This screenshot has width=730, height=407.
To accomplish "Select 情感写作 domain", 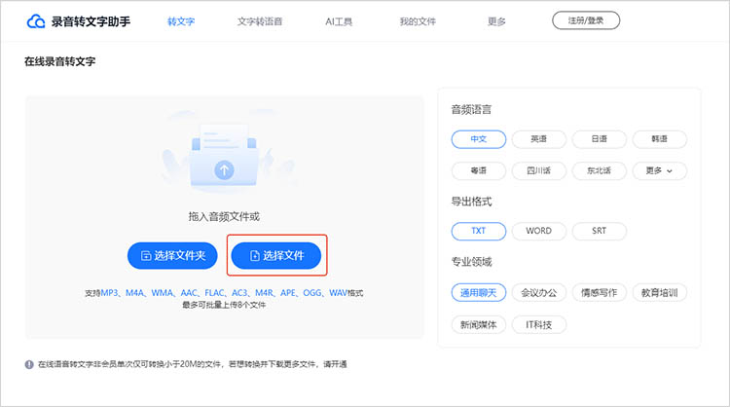I will point(600,293).
